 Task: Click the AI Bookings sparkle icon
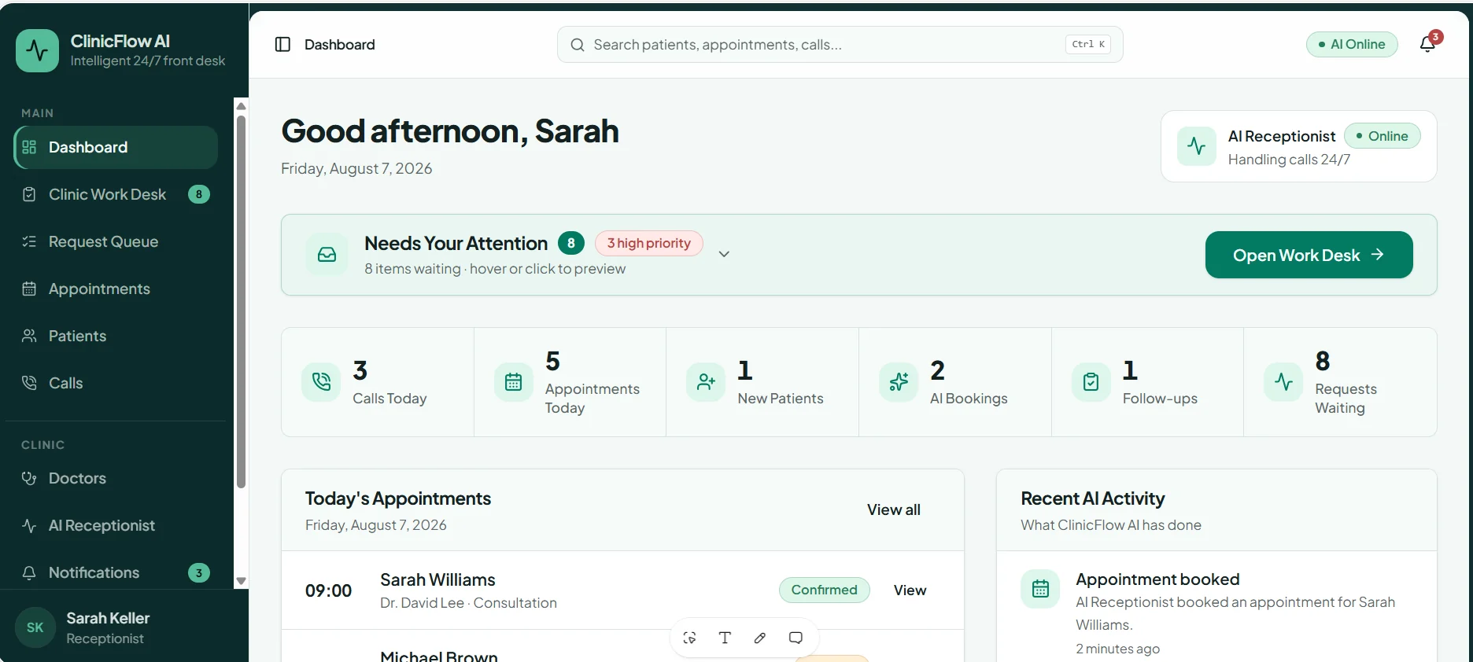tap(899, 382)
